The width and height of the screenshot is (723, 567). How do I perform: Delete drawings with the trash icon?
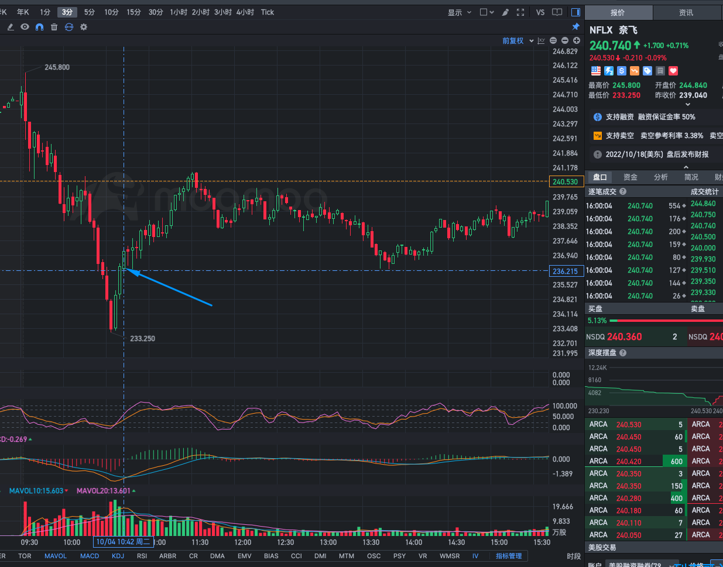pyautogui.click(x=54, y=27)
